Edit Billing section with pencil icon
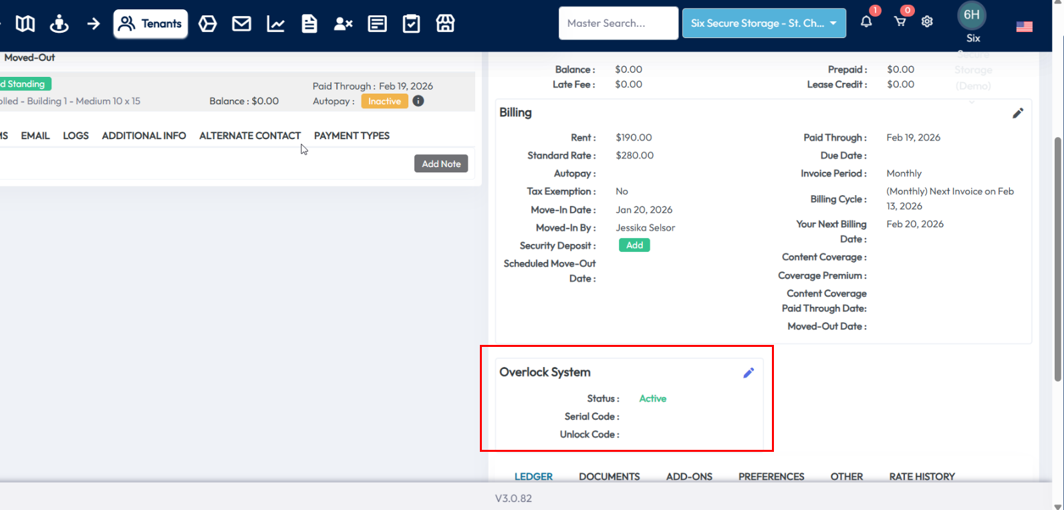This screenshot has width=1064, height=510. (x=1017, y=113)
